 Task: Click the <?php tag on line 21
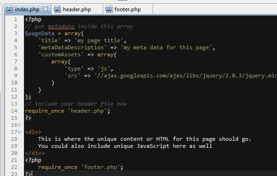[x=33, y=161]
